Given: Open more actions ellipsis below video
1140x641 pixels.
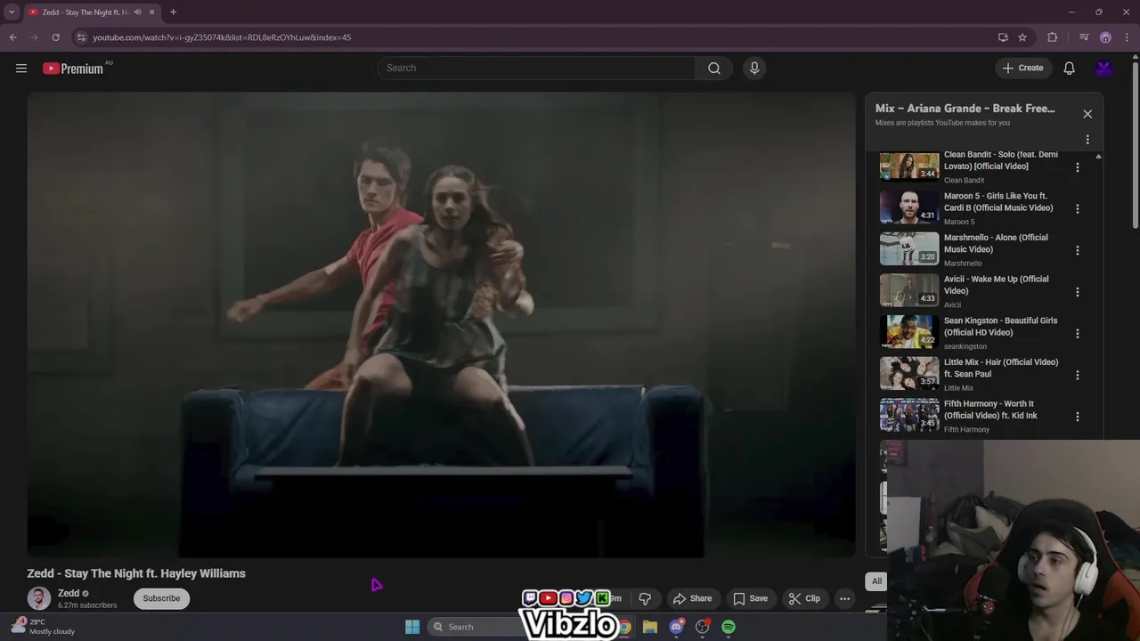Looking at the screenshot, I should (x=844, y=598).
